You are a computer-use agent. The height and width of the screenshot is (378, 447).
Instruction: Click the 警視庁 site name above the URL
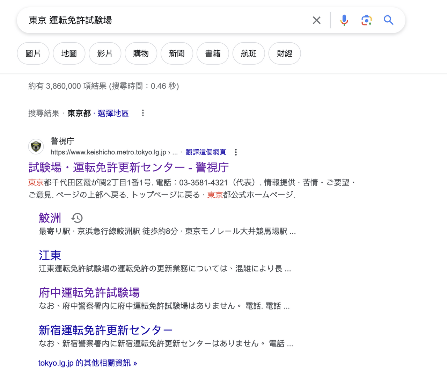tap(63, 141)
